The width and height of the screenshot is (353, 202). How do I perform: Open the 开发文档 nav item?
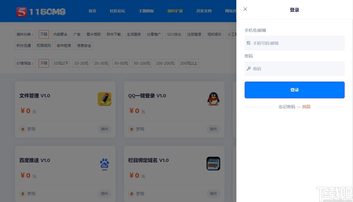point(204,11)
